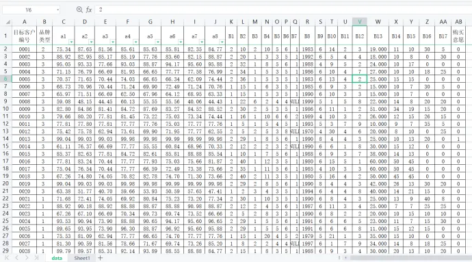Select column J header
Viewport: 472px width, 262px height.
coord(215,22)
